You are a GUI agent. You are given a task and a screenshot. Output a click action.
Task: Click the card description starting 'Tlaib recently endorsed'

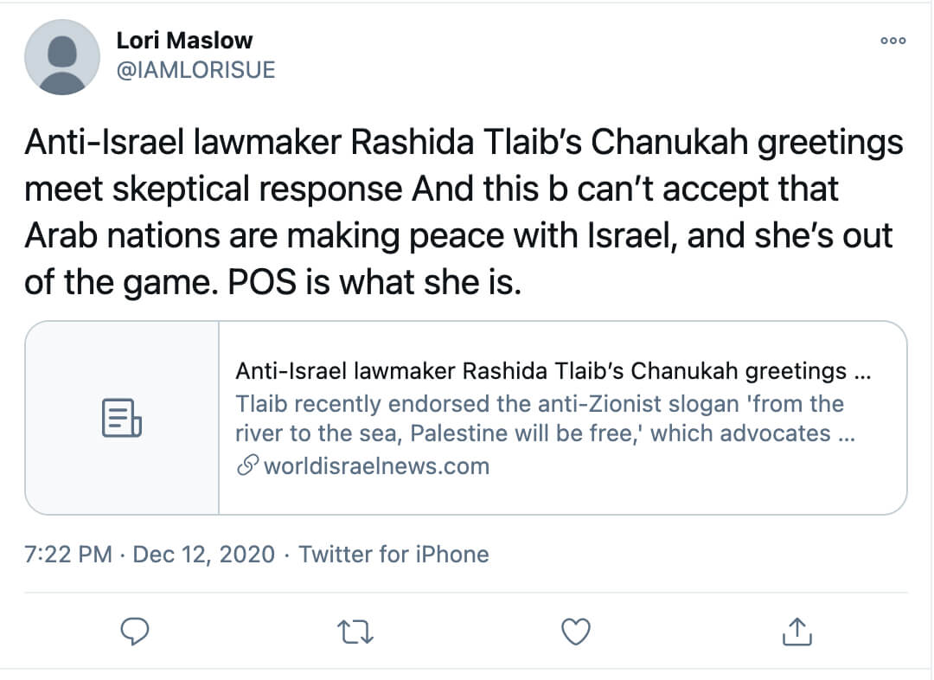click(x=539, y=404)
